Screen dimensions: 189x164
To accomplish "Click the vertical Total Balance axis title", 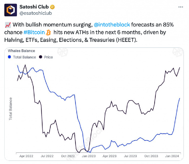I will (x=11, y=108).
